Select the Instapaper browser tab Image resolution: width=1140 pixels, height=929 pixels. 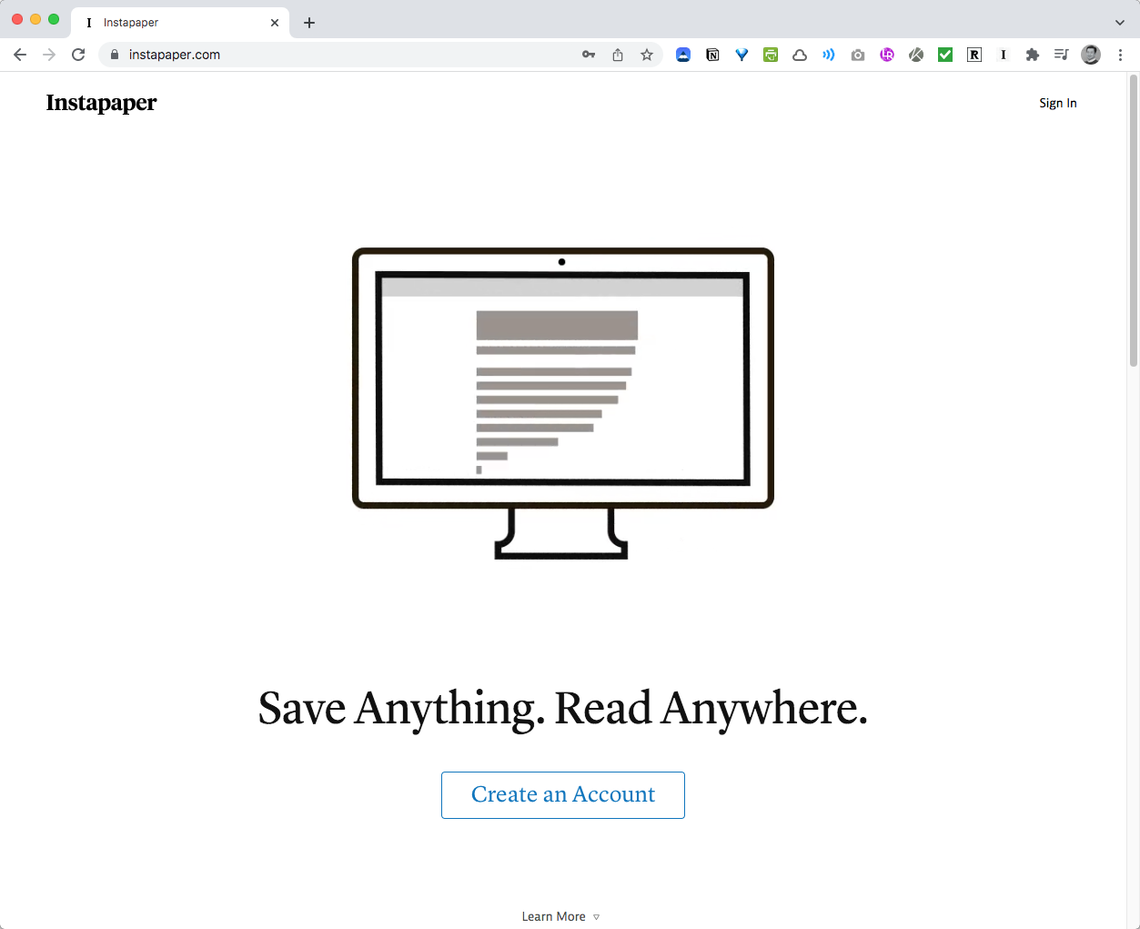pyautogui.click(x=180, y=23)
